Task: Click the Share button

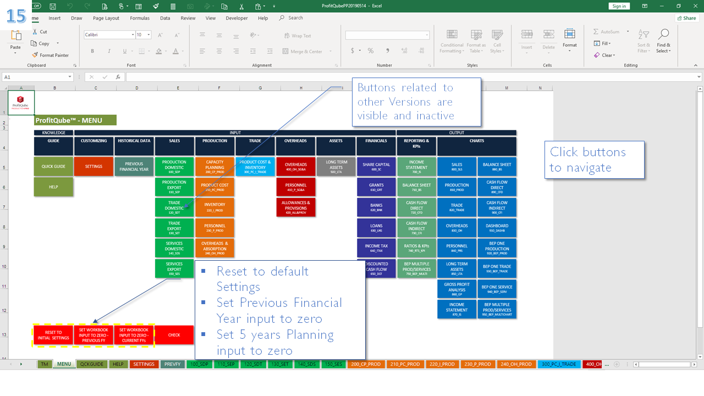Action: click(x=687, y=18)
